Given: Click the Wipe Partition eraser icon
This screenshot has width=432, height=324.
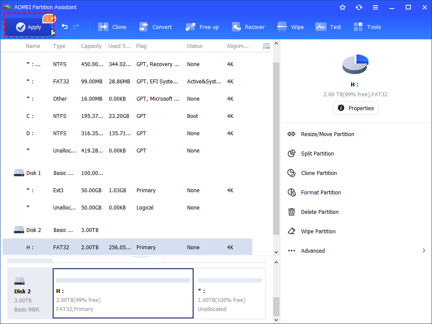Looking at the screenshot, I should [x=292, y=231].
